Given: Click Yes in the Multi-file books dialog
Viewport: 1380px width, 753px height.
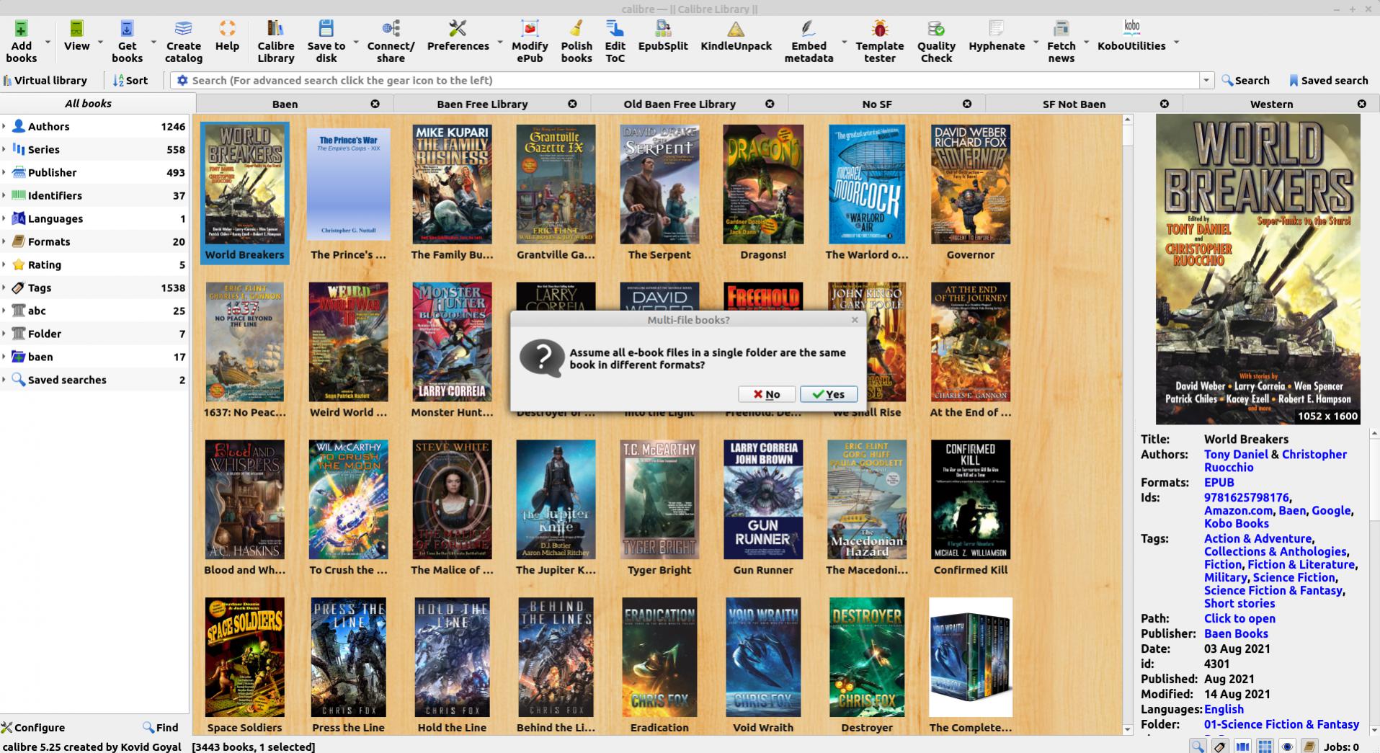Looking at the screenshot, I should 828,394.
